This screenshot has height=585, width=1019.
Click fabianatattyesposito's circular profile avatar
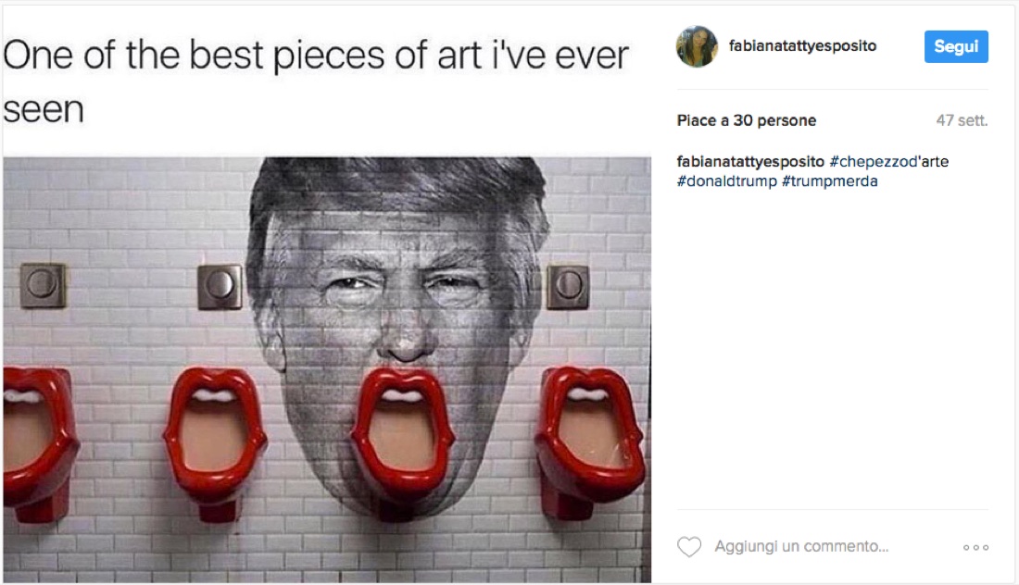[x=698, y=46]
